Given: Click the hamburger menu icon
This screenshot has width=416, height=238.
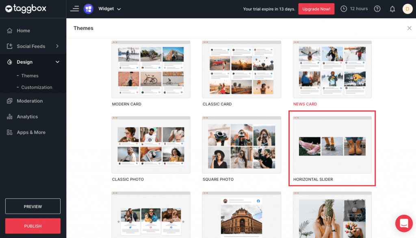Looking at the screenshot, I should tap(75, 9).
